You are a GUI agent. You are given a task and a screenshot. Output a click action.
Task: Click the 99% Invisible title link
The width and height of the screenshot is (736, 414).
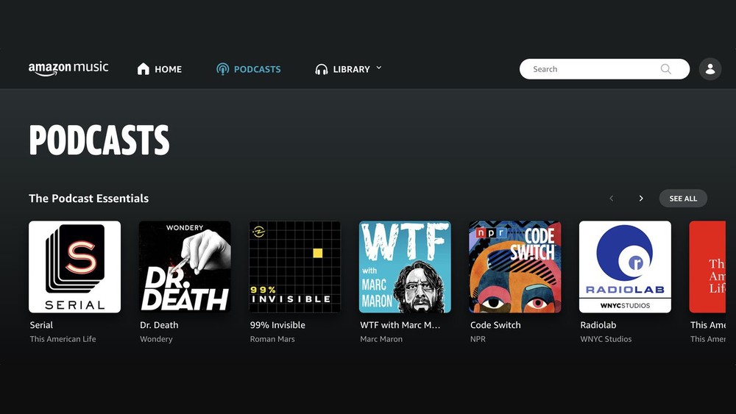tap(277, 325)
